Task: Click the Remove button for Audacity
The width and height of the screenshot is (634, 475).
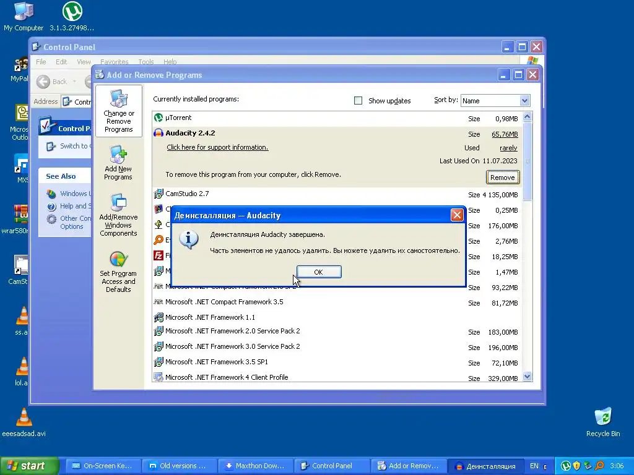Action: pyautogui.click(x=502, y=178)
